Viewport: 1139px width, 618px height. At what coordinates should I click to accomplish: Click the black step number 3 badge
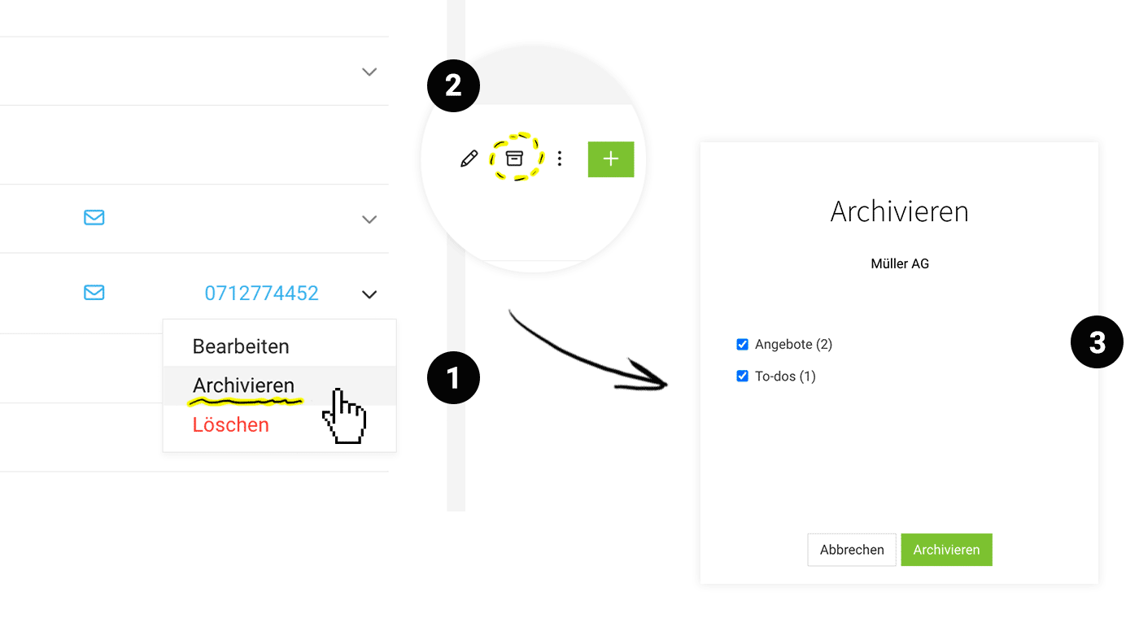coord(1097,342)
